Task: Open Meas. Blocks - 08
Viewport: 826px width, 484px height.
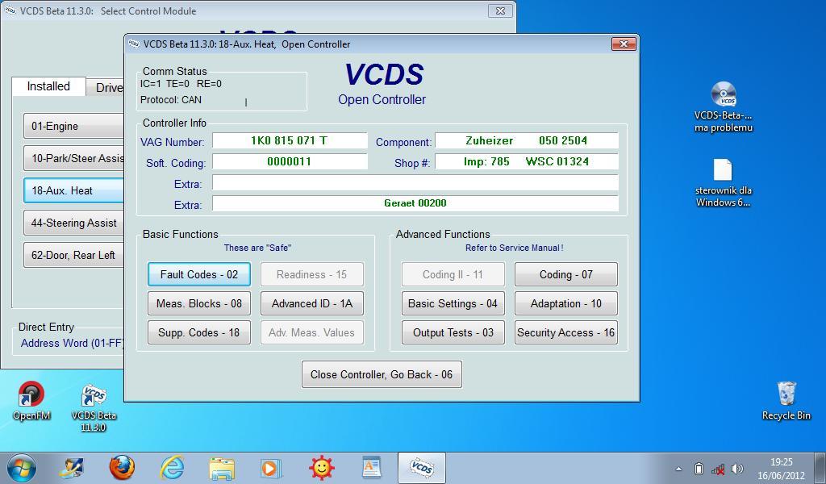Action: coord(199,303)
